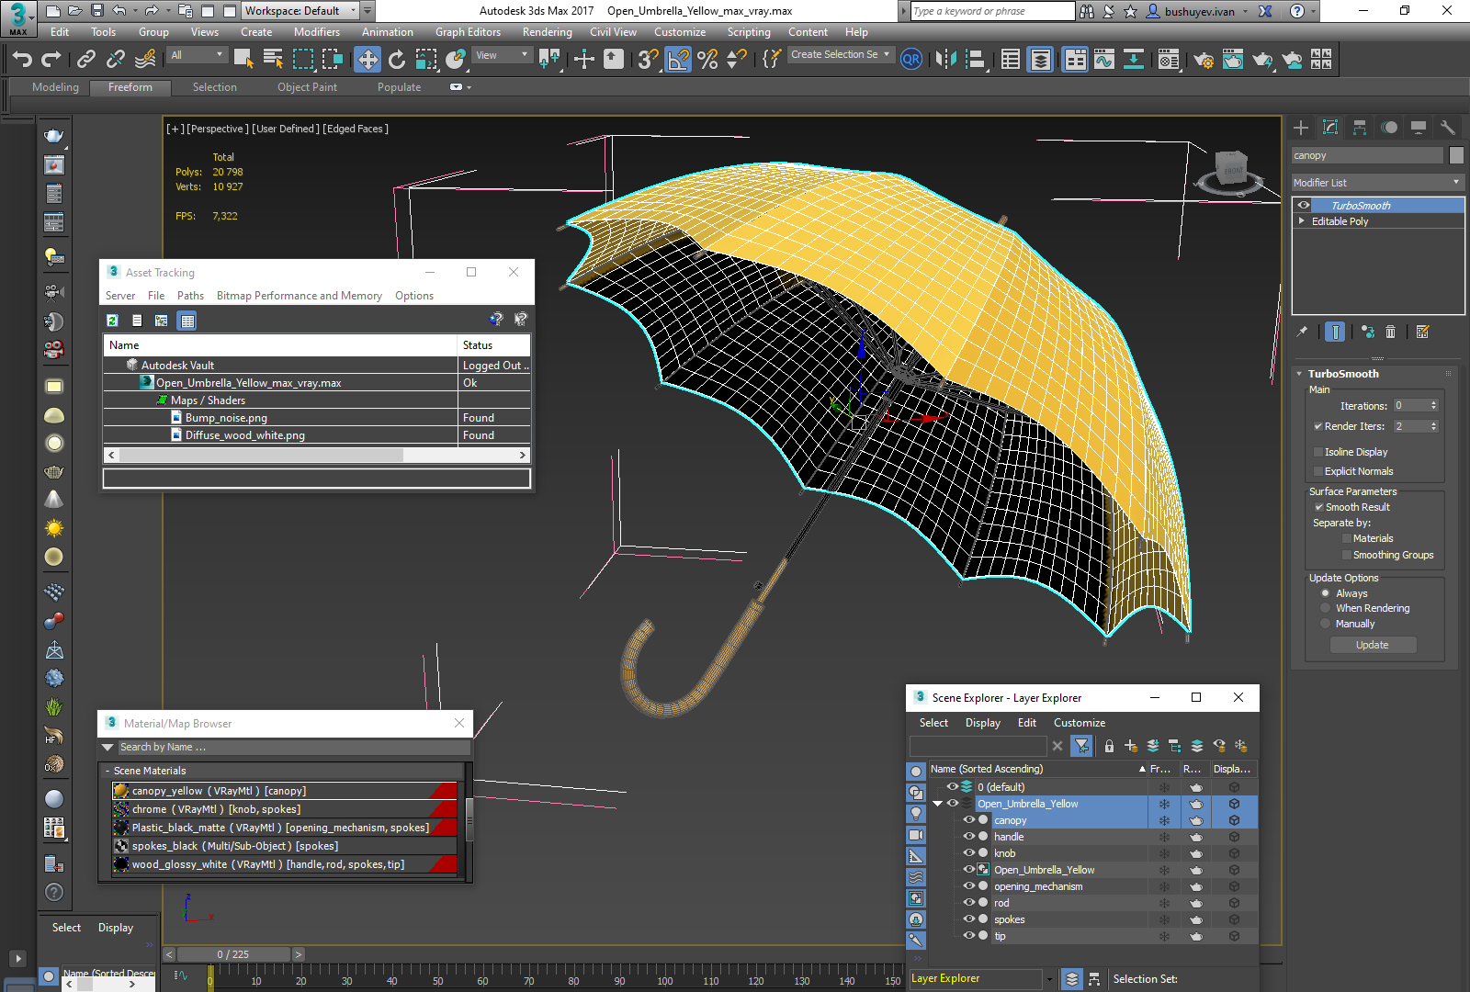Click Name (Sorted Ascending) column header
The image size is (1470, 992).
coord(1037,769)
